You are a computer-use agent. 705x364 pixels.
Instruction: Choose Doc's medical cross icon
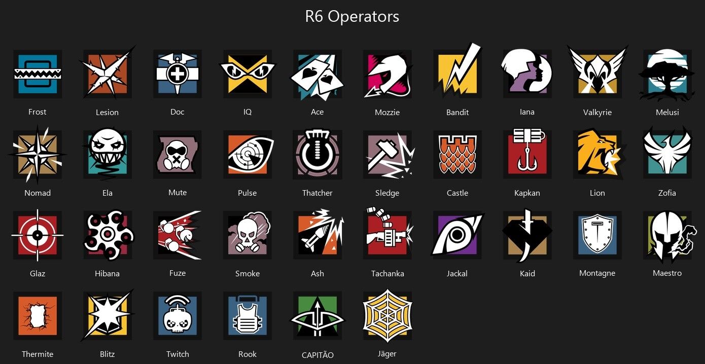point(178,74)
